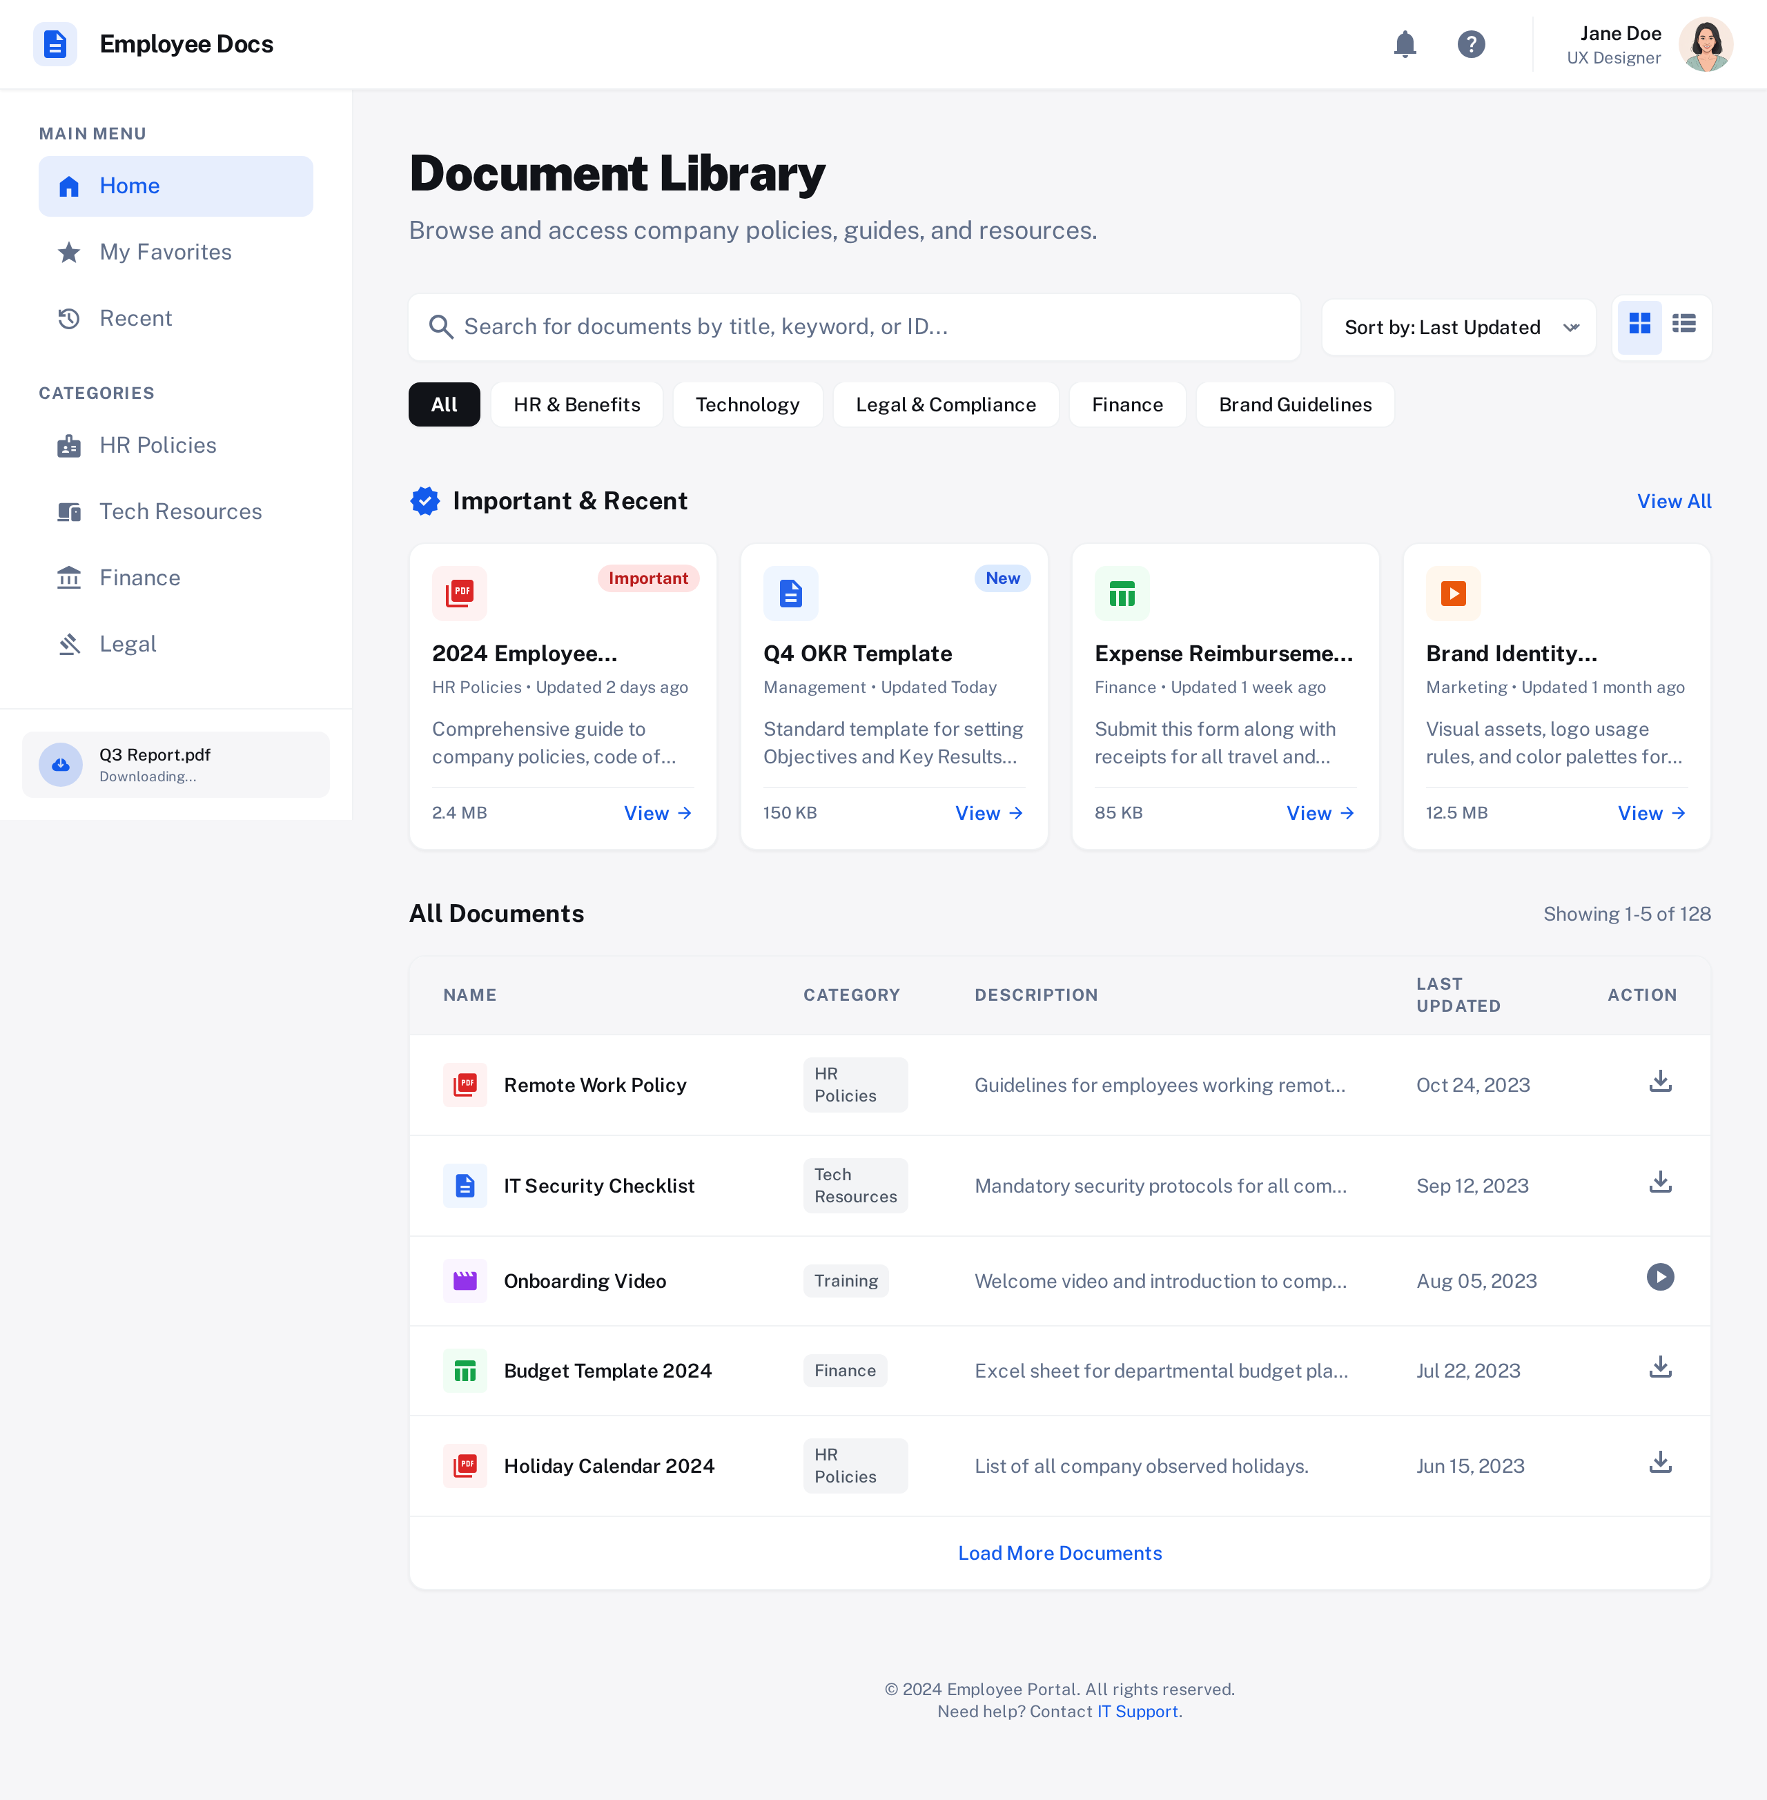Click the Q3 Report.pdf download cloud icon
The image size is (1767, 1800).
[x=60, y=765]
